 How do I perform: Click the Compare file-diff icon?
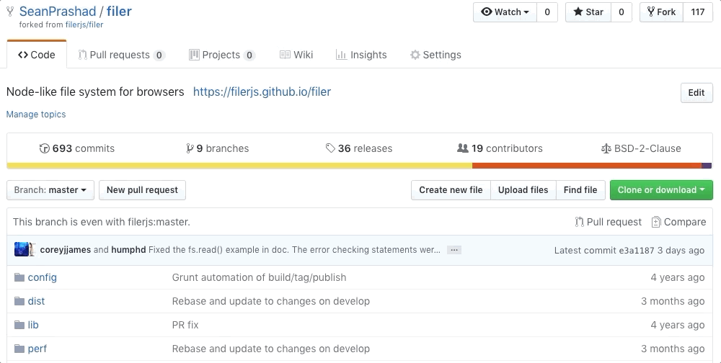[x=656, y=222]
